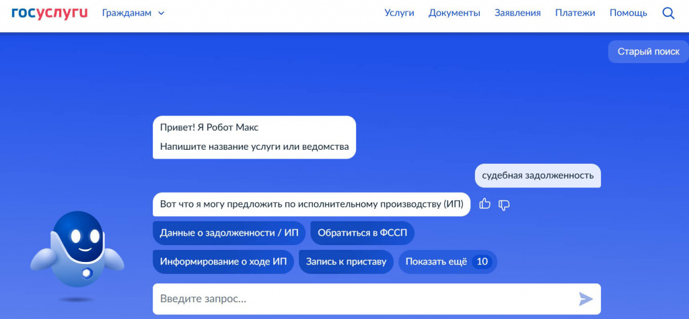Viewport: 689px width, 319px height.
Task: Click the судебная задолженность message
Action: click(x=538, y=176)
